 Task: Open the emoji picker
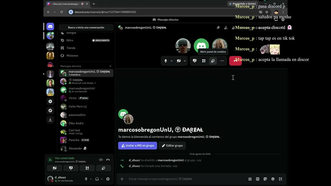click(x=273, y=179)
